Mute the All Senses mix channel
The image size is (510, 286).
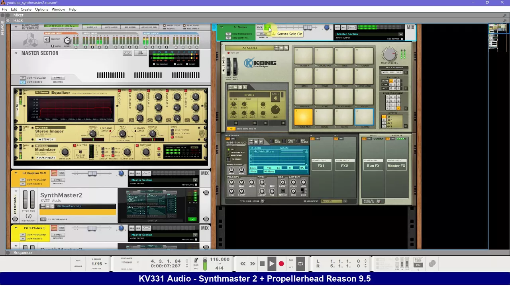260,27
